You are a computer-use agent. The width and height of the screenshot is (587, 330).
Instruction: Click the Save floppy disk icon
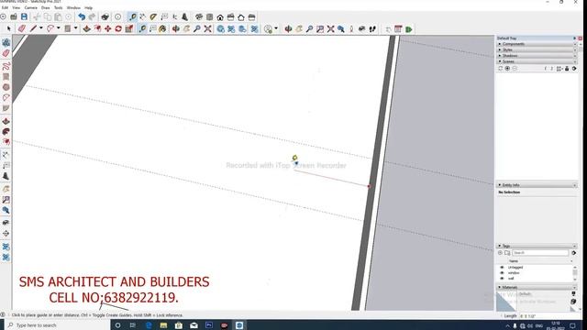(24, 16)
